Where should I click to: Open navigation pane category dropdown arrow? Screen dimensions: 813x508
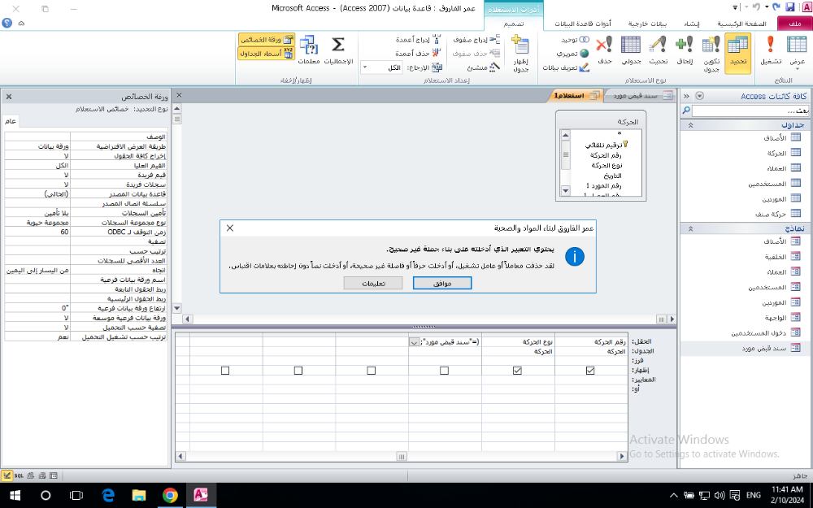[699, 96]
